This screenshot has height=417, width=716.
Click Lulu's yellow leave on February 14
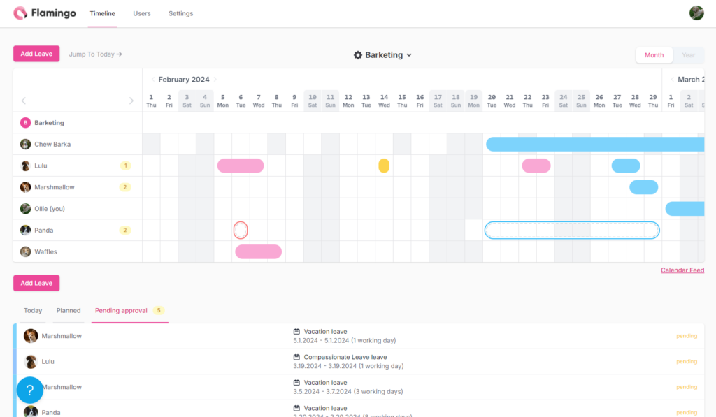click(x=384, y=166)
